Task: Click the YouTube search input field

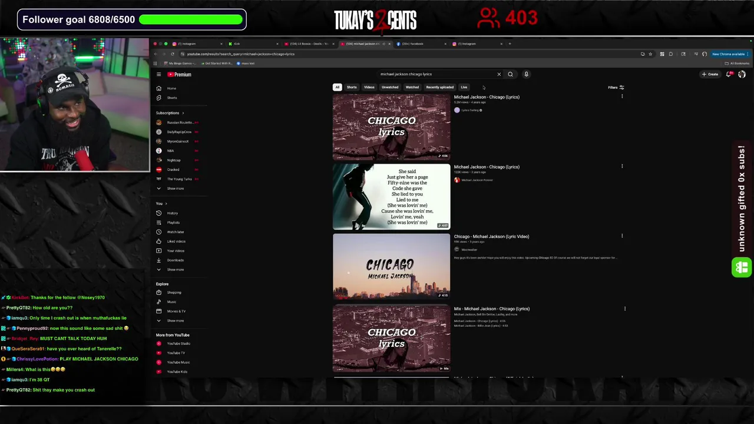Action: click(436, 74)
